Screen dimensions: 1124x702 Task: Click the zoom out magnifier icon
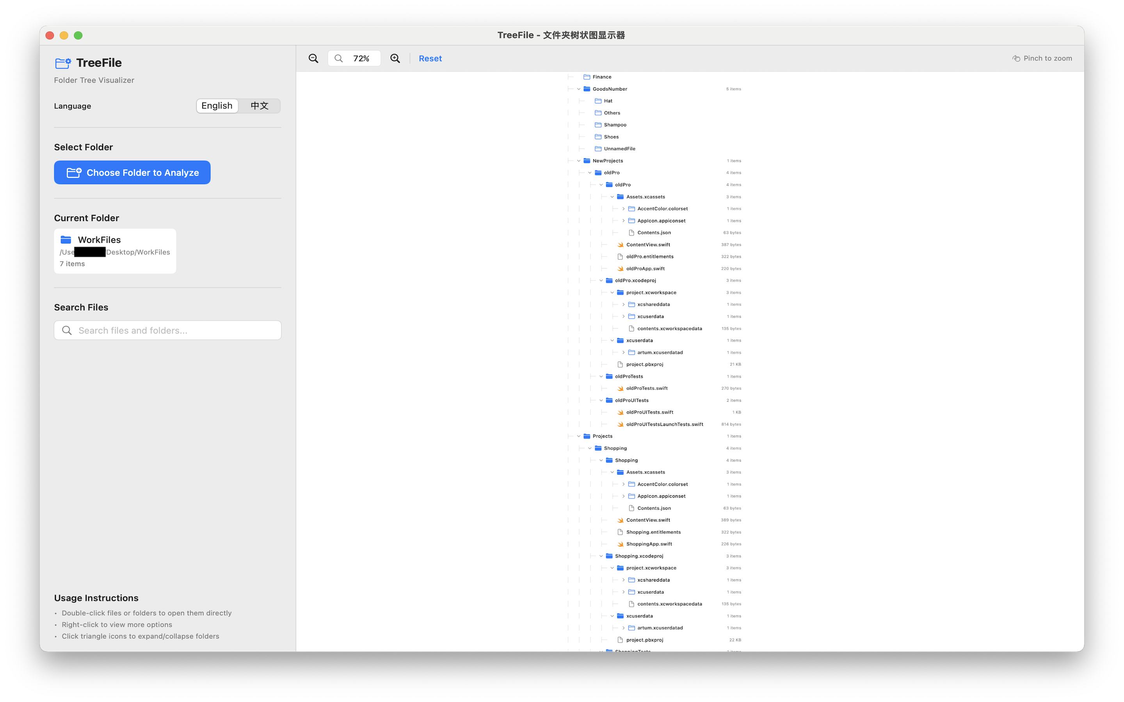313,58
